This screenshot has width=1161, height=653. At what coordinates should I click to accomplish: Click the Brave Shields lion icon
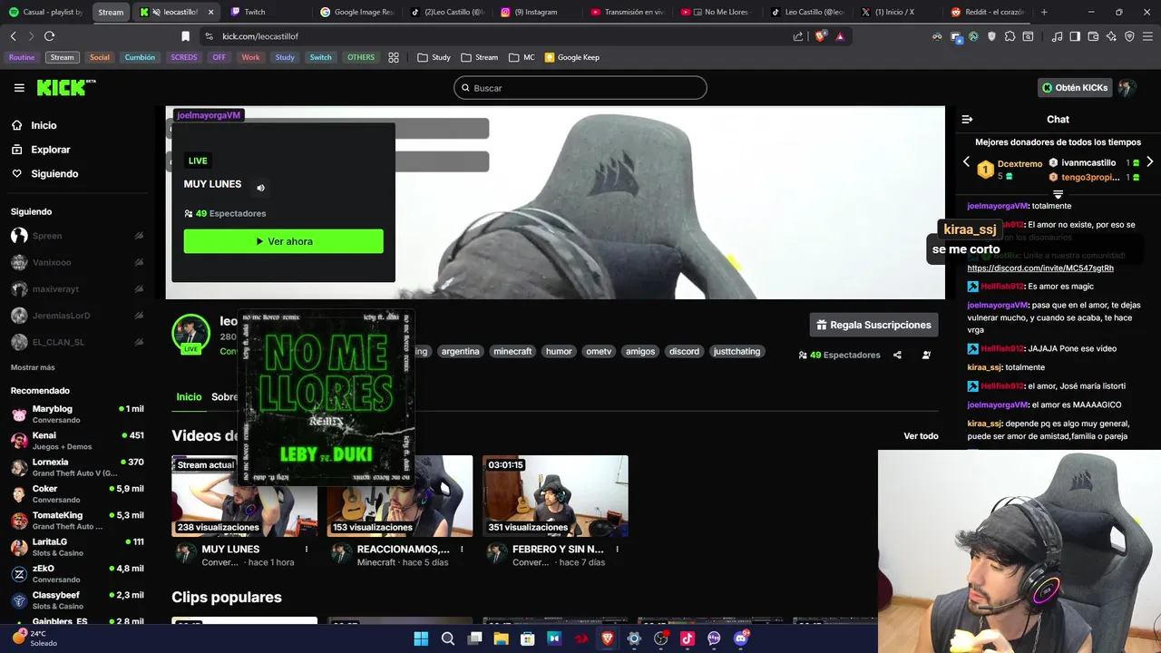[x=821, y=36]
